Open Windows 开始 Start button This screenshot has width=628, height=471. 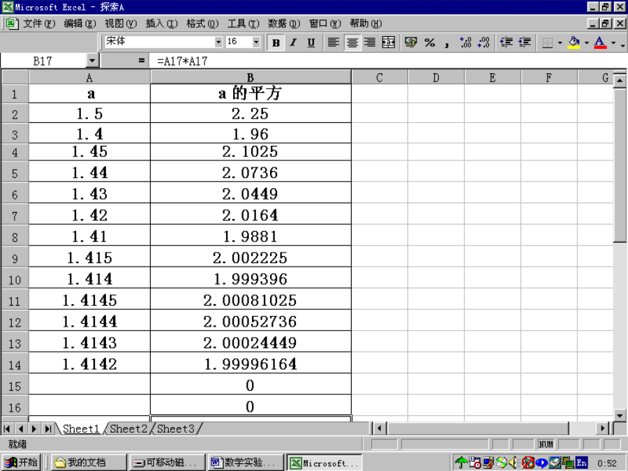pos(22,463)
